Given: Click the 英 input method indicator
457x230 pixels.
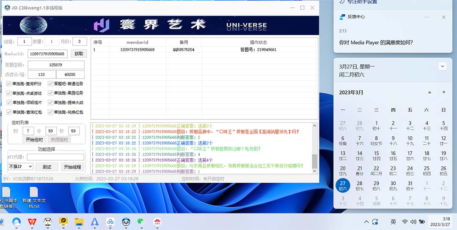Looking at the screenshot, I should pyautogui.click(x=393, y=222).
